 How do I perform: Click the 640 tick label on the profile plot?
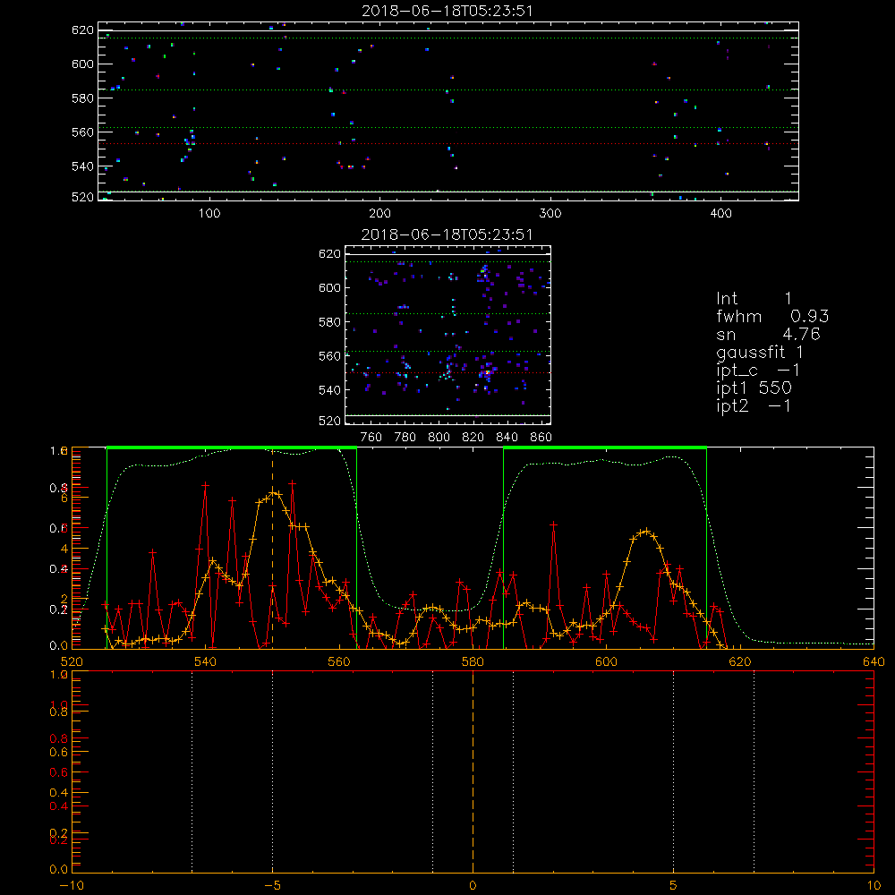click(874, 661)
